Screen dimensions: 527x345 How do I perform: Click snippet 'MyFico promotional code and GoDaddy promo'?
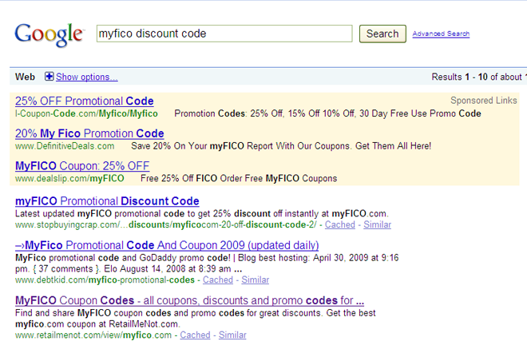(x=207, y=264)
